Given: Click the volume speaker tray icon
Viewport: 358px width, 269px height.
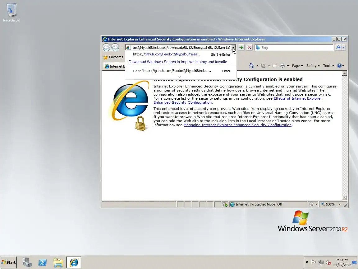Looking at the screenshot, I should coord(328,262).
